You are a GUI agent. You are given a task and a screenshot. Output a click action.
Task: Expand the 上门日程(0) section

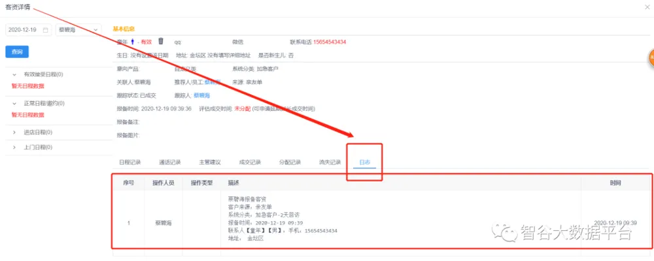tap(14, 147)
